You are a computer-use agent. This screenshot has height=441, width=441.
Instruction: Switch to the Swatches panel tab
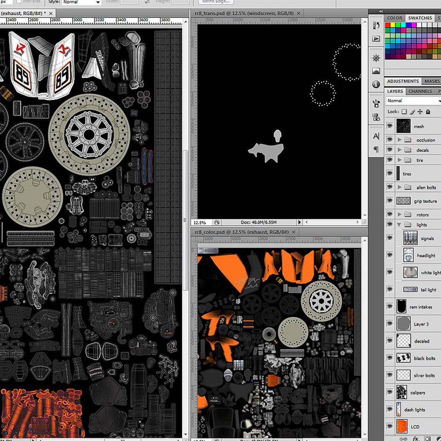click(420, 18)
